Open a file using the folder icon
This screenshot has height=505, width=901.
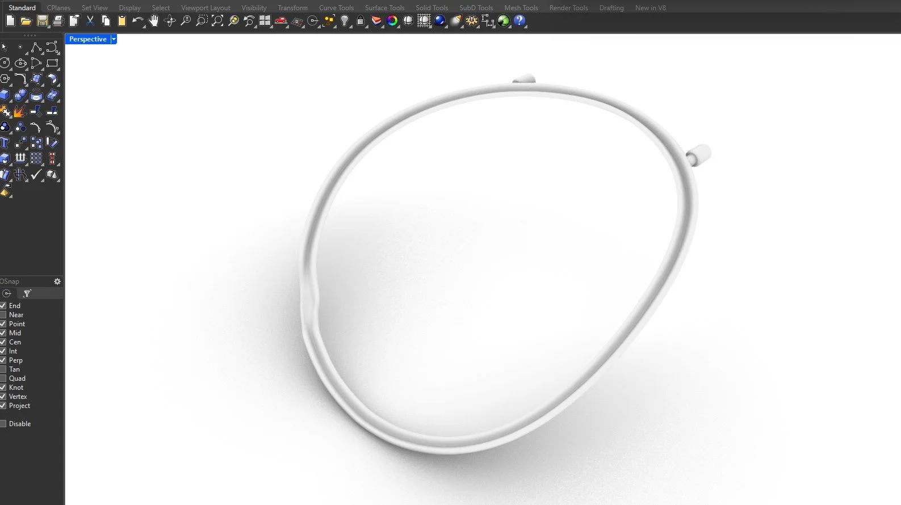[26, 21]
